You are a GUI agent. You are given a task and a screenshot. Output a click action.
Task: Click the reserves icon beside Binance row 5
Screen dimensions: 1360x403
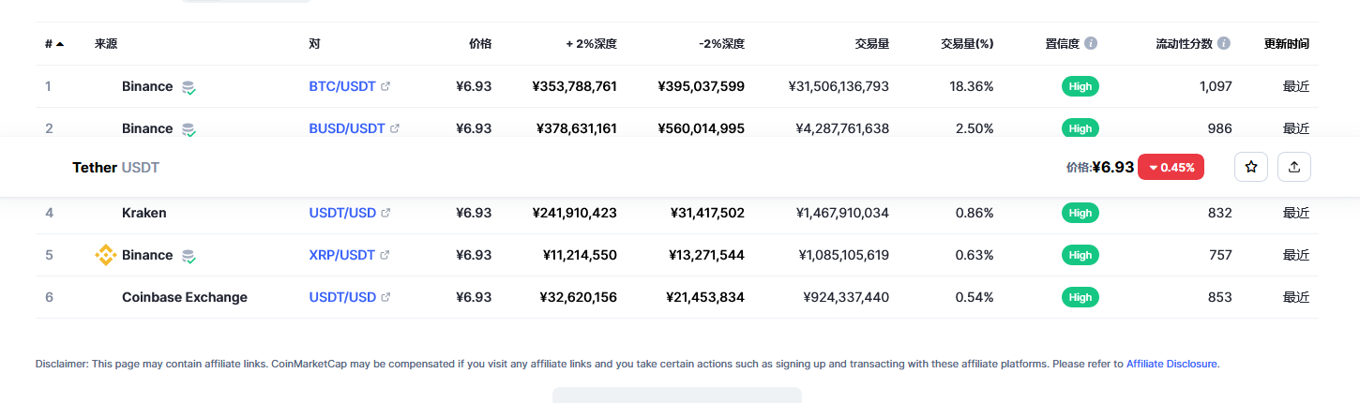189,256
